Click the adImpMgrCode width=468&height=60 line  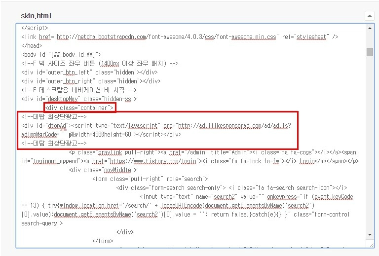pos(101,135)
